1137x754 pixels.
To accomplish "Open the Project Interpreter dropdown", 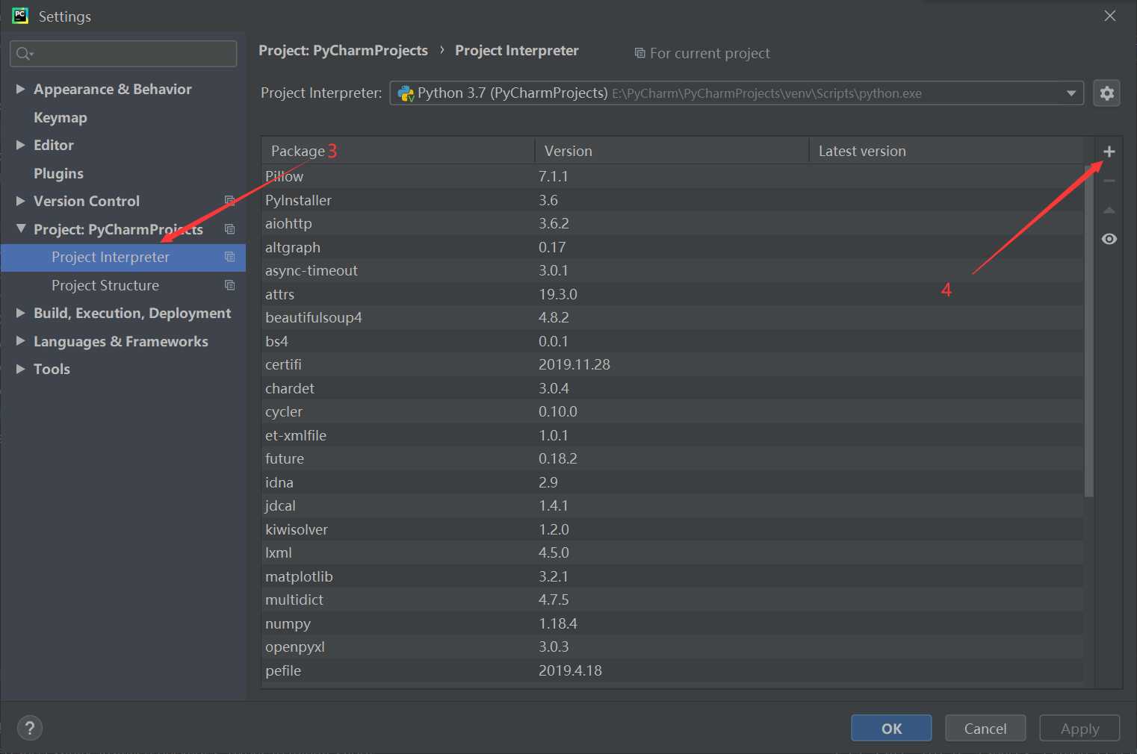I will (x=737, y=93).
